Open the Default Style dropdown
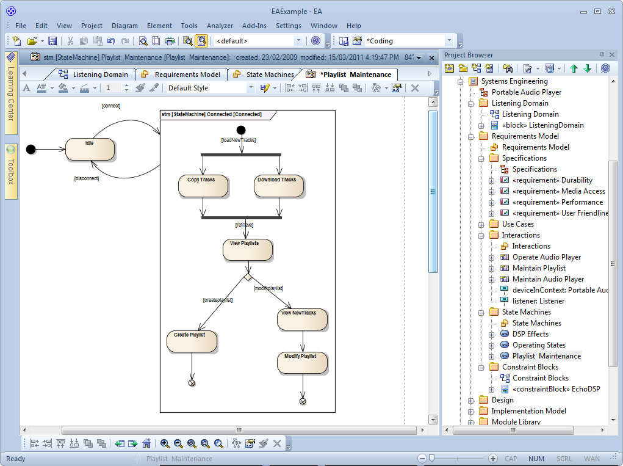623x466 pixels. pos(251,87)
